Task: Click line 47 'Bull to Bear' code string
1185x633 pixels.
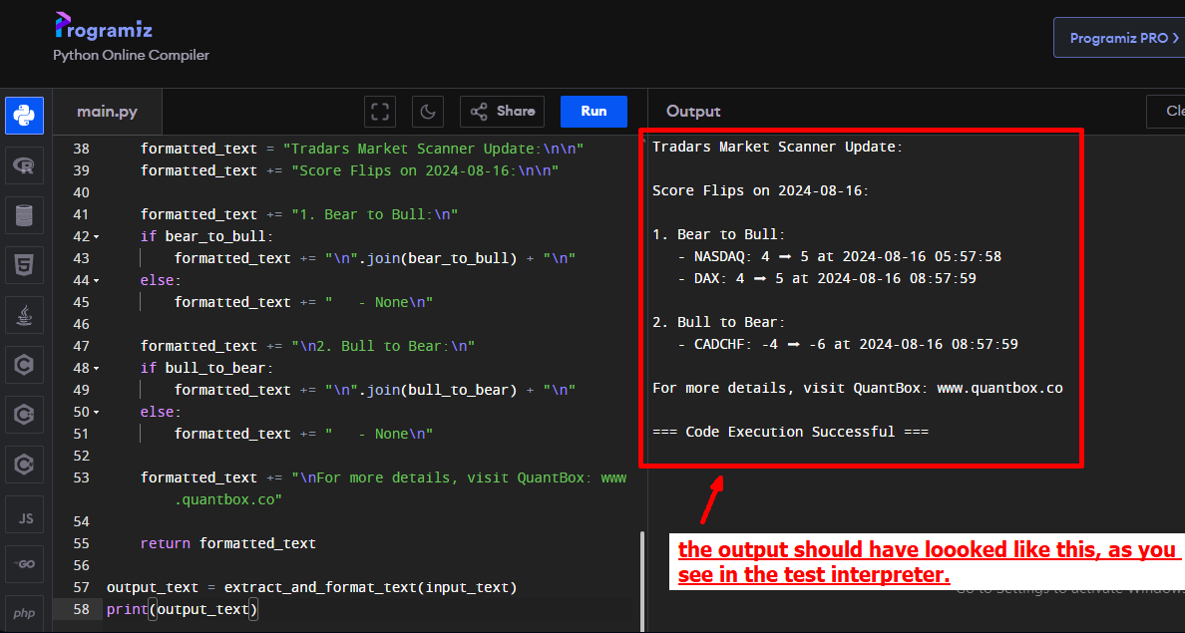Action: pyautogui.click(x=383, y=346)
